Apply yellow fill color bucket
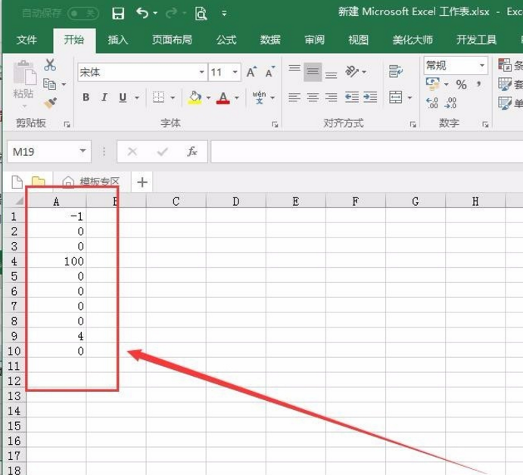Screen dimensions: 523x475 [195, 98]
